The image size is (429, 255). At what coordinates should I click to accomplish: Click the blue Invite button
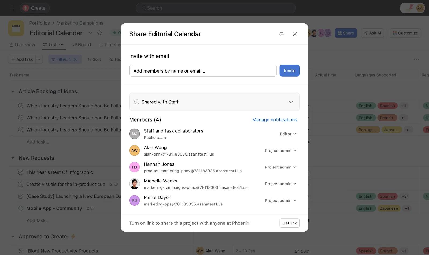[289, 71]
